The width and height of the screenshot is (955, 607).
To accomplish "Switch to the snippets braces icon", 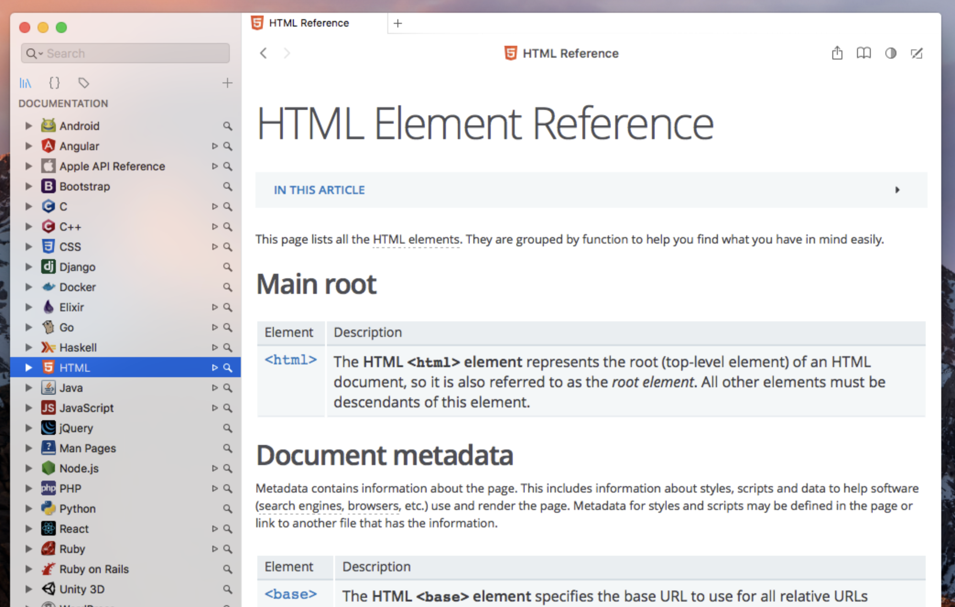I will [54, 83].
